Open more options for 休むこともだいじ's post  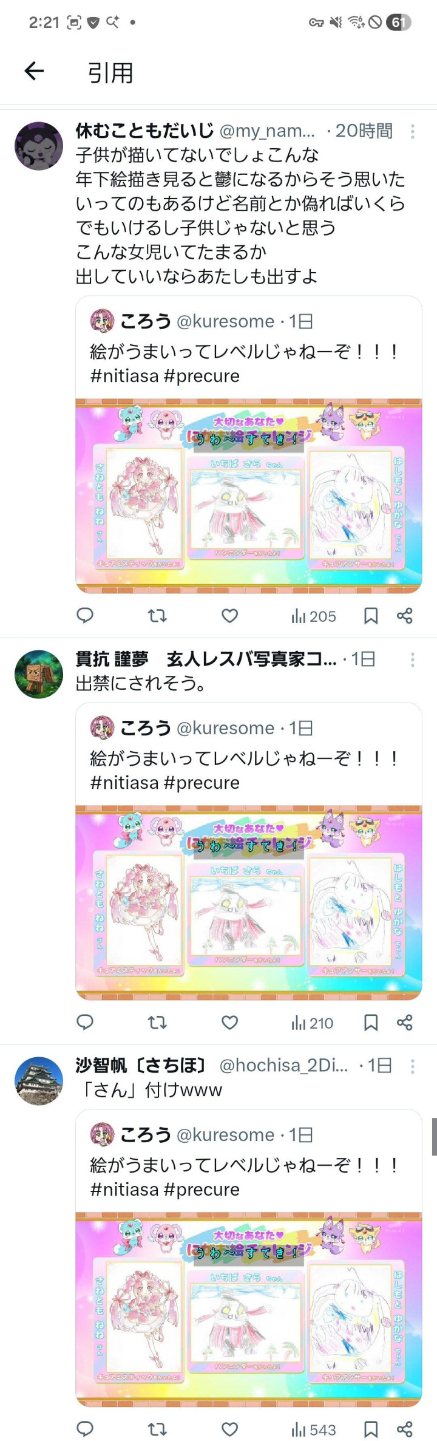[413, 131]
